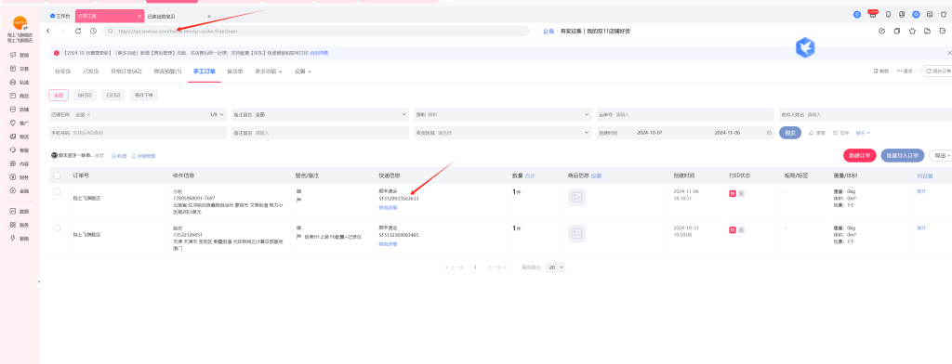Open history clock icon beside refresh
Image resolution: width=952 pixels, height=364 pixels.
93,31
